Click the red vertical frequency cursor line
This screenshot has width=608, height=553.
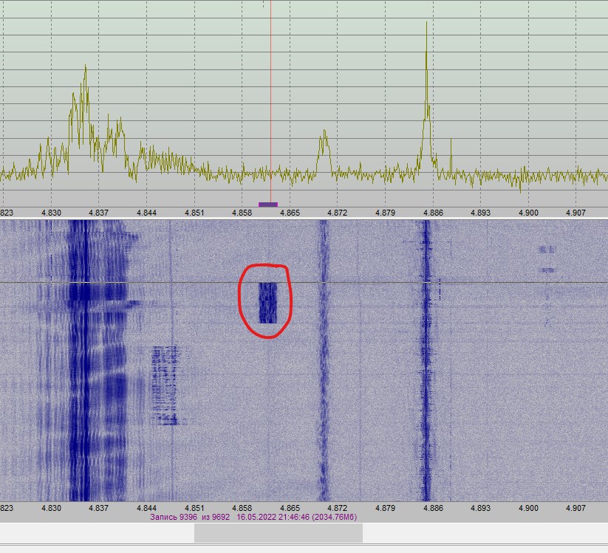[270, 100]
